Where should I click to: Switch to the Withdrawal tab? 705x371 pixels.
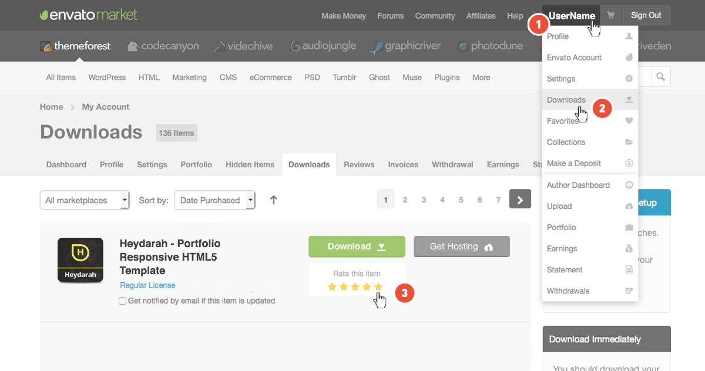(452, 164)
